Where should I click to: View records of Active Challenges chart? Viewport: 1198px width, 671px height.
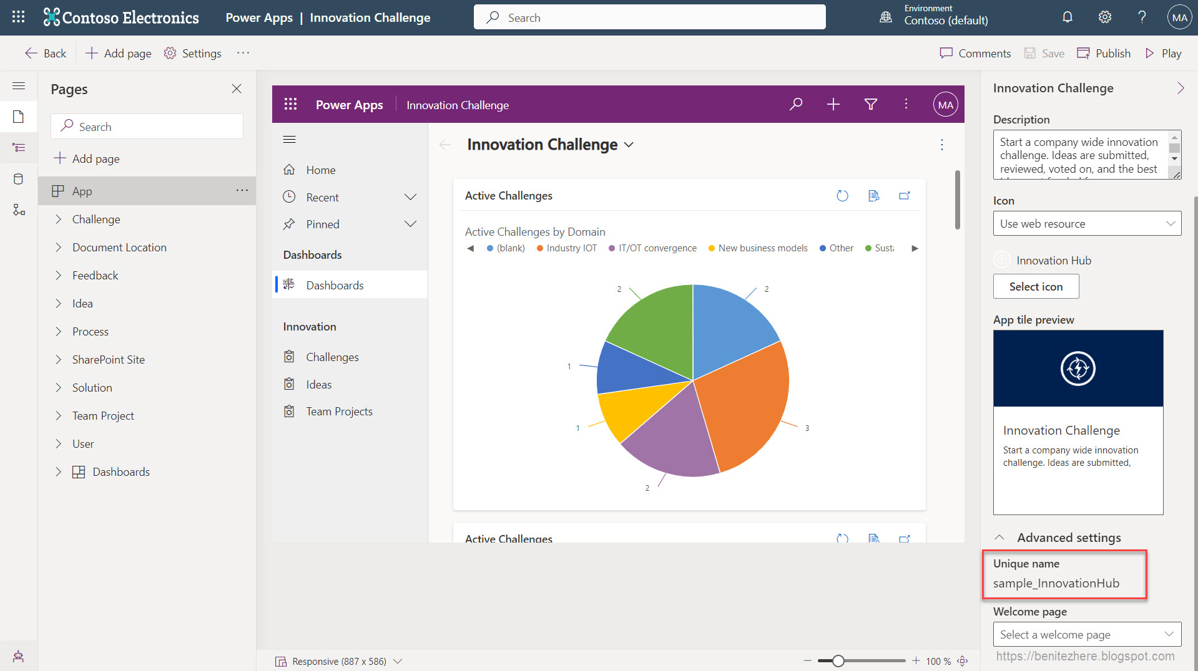(873, 196)
